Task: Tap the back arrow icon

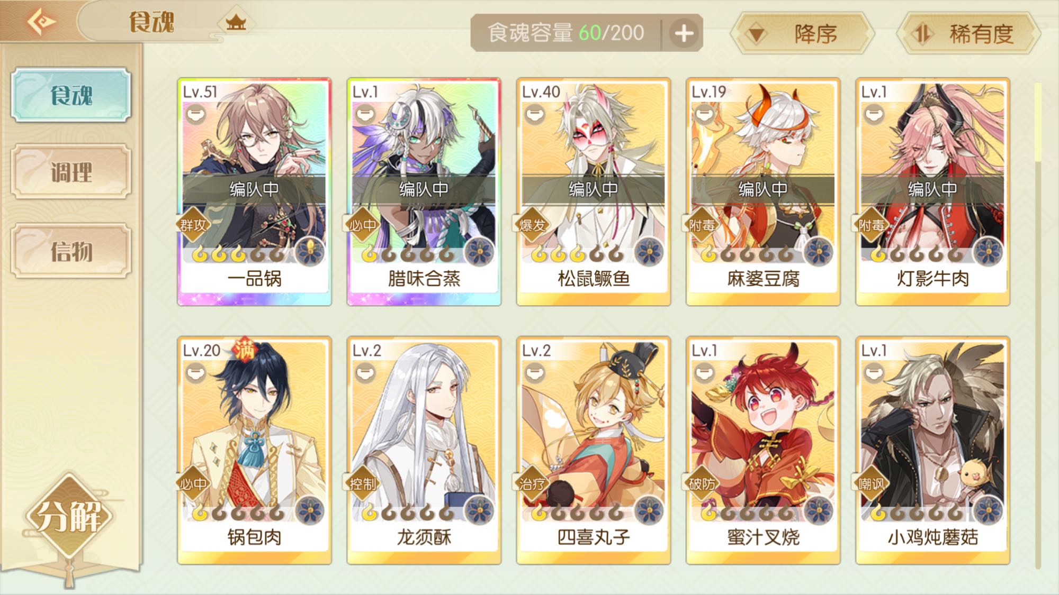Action: [41, 22]
